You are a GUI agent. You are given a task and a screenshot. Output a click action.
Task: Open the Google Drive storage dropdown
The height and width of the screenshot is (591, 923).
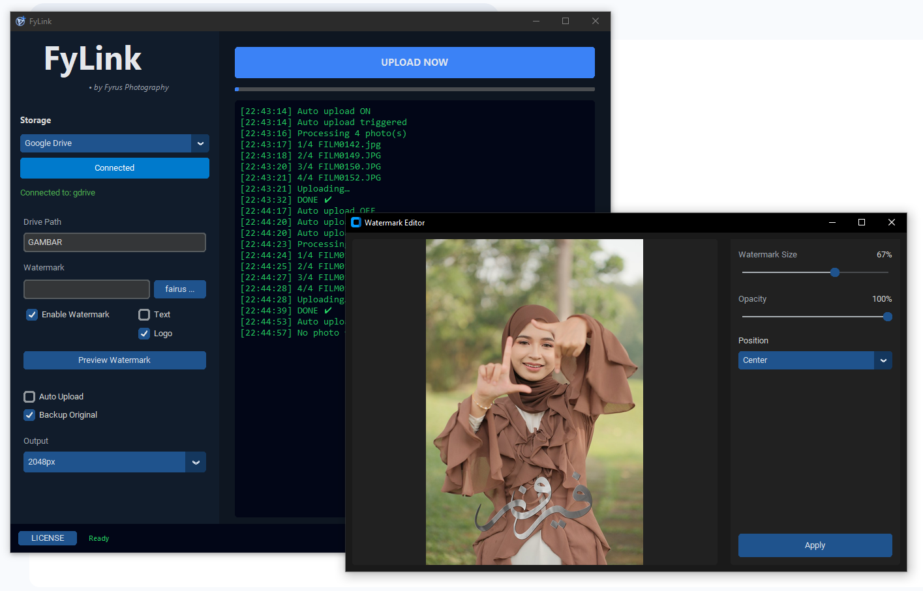tap(115, 143)
